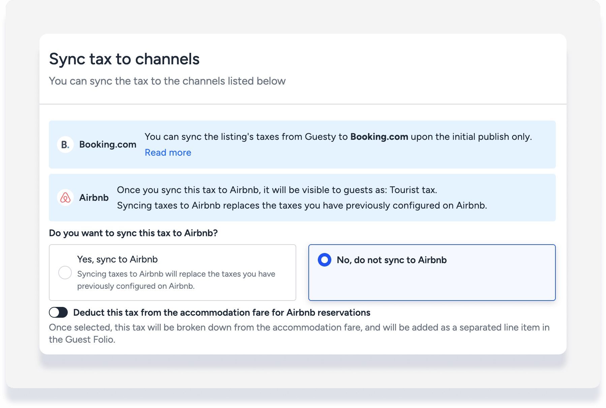Click the "Yes, sync to Airbnb" option title
The image size is (606, 408).
(117, 259)
